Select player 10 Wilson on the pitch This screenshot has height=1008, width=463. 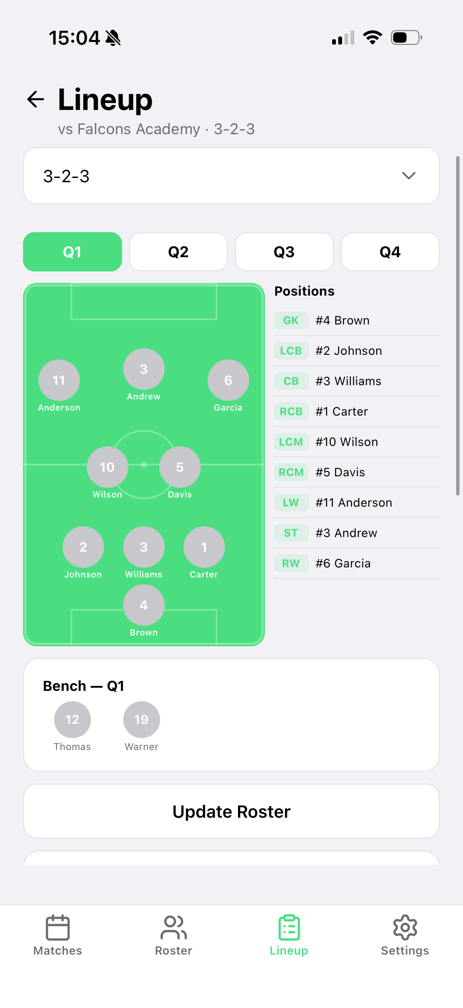[107, 467]
